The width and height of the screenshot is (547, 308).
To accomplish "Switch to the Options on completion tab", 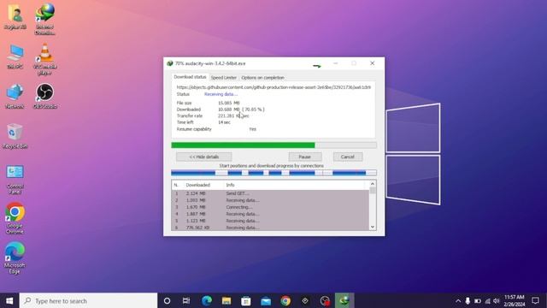I will (262, 78).
